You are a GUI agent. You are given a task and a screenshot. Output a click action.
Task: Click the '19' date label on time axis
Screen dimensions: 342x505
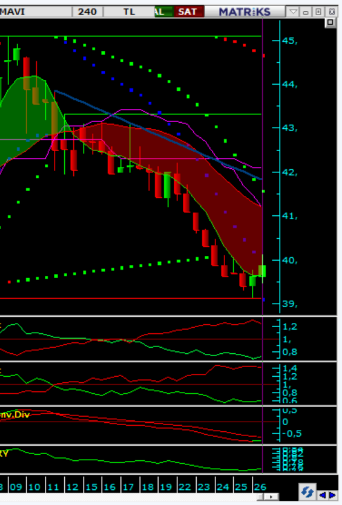coord(166,487)
